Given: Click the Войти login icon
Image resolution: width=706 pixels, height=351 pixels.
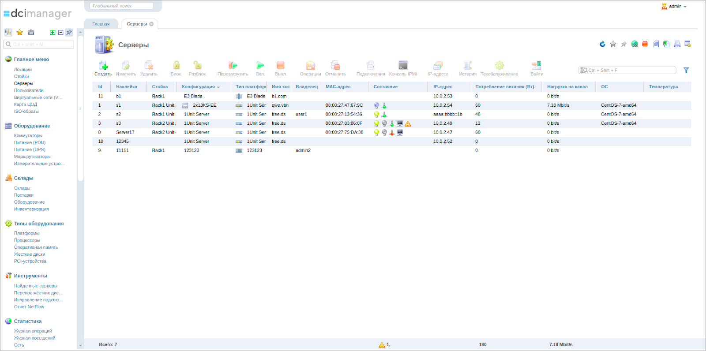Looking at the screenshot, I should click(537, 66).
